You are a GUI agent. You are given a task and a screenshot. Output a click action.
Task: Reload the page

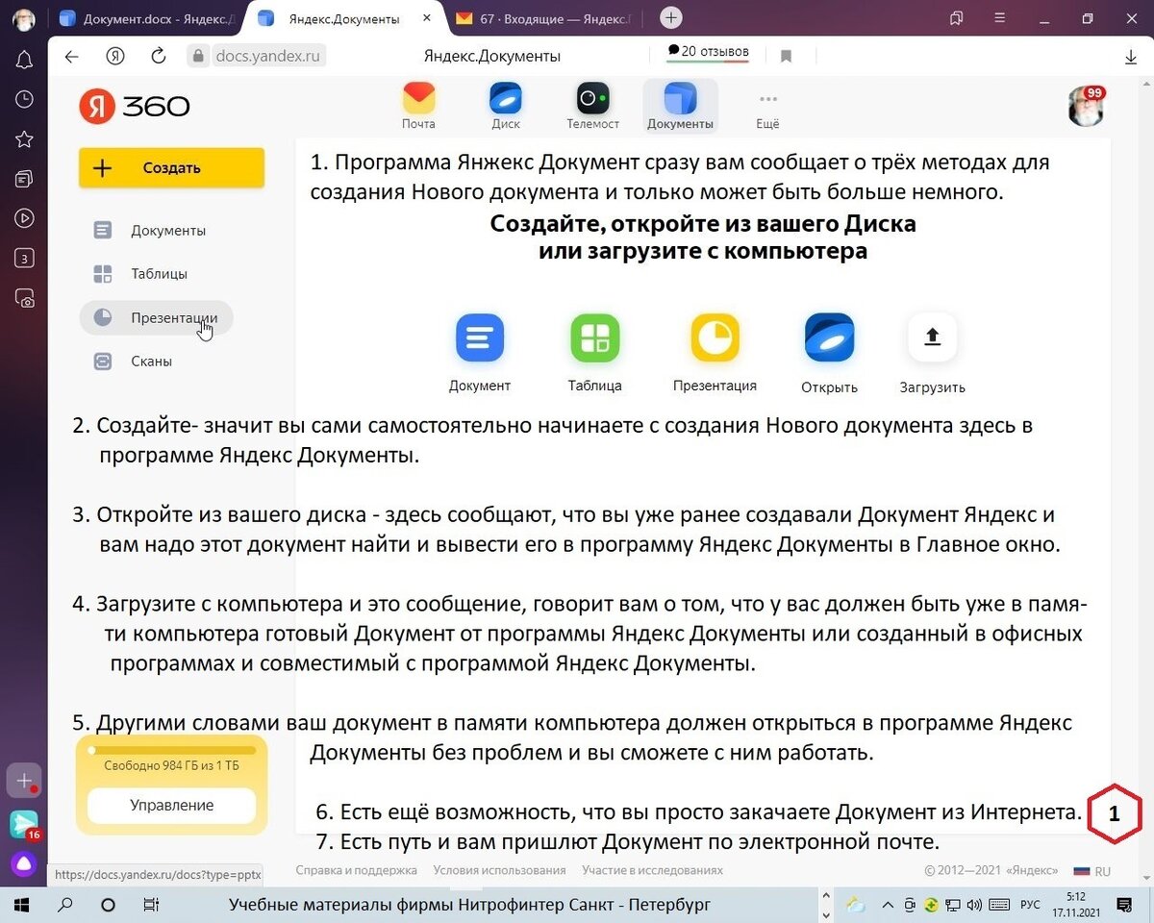coord(159,57)
